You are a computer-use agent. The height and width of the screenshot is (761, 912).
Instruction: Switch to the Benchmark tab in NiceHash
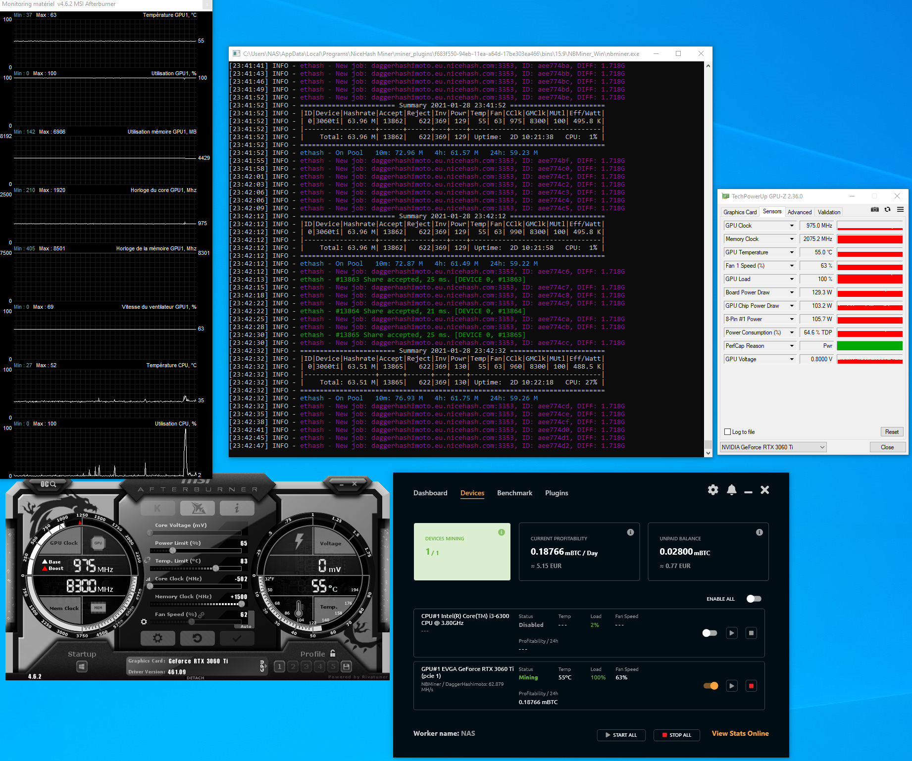[514, 493]
